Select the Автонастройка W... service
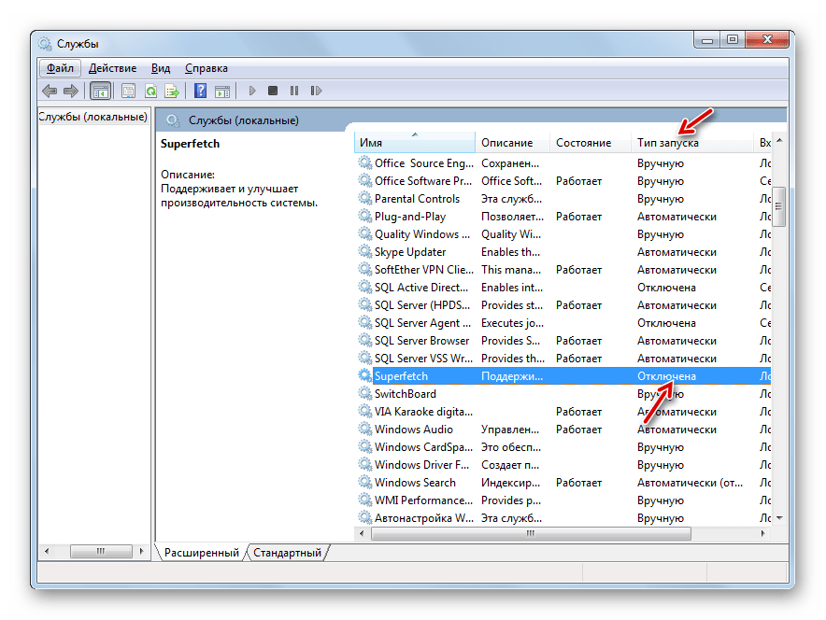 coord(563,518)
